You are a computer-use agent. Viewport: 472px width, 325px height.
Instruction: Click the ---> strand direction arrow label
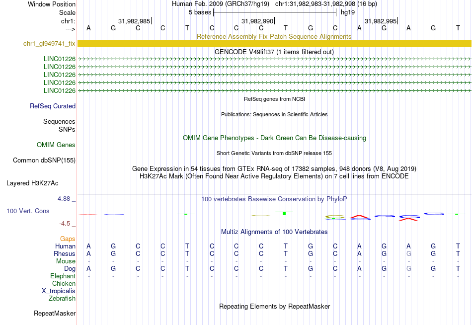pos(71,29)
